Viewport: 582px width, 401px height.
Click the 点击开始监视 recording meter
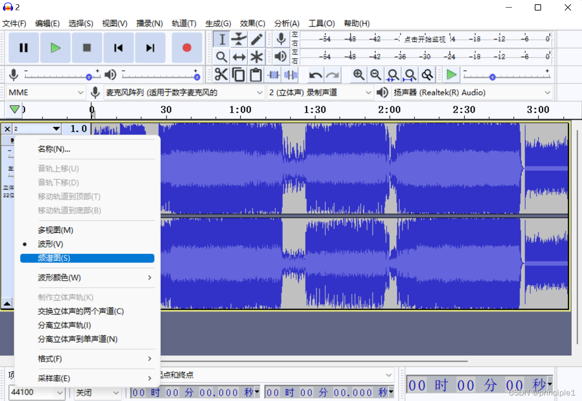point(425,39)
